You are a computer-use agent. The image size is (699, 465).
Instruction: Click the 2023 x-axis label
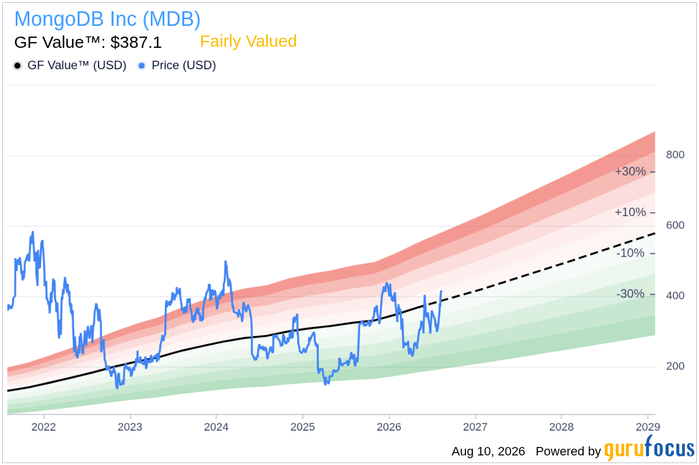coord(130,427)
